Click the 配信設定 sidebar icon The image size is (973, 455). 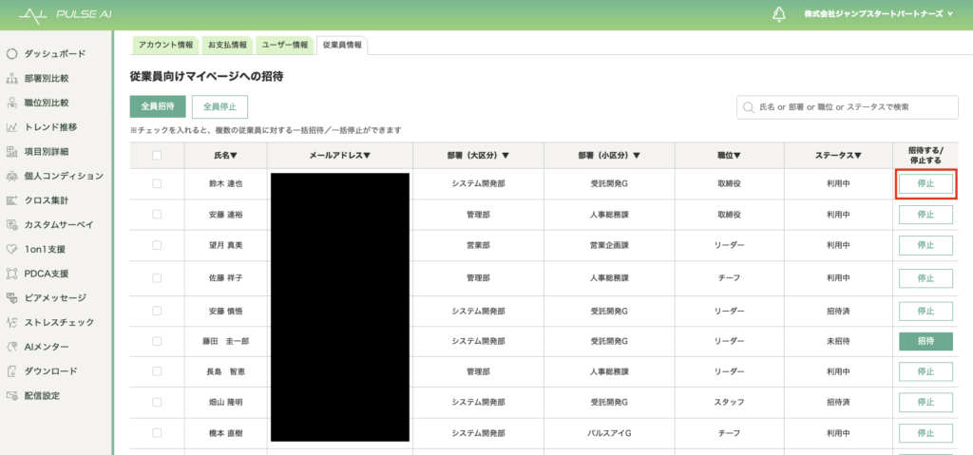(11, 395)
